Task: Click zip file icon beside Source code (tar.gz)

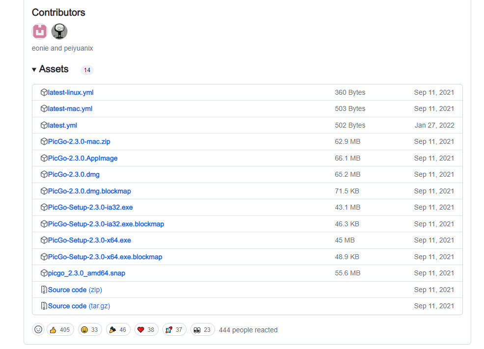Action: pyautogui.click(x=44, y=306)
